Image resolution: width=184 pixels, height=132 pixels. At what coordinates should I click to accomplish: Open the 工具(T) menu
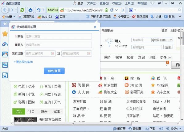coord(129,3)
